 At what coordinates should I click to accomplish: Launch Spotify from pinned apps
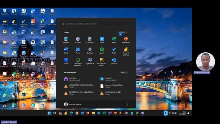(102, 51)
